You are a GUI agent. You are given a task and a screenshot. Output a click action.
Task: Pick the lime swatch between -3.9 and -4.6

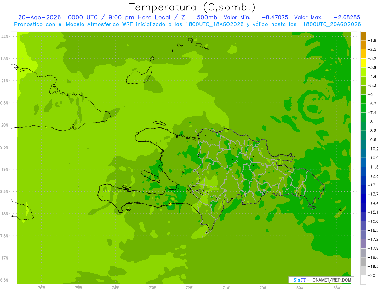point(363,72)
